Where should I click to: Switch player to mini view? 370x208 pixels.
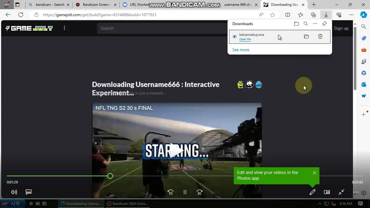click(327, 192)
